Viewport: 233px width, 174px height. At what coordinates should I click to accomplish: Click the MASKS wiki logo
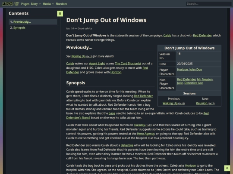click(x=10, y=4)
